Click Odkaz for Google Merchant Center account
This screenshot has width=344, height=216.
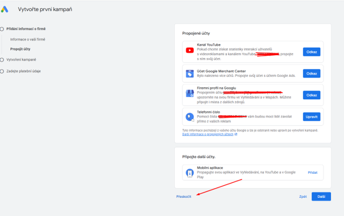click(x=311, y=74)
